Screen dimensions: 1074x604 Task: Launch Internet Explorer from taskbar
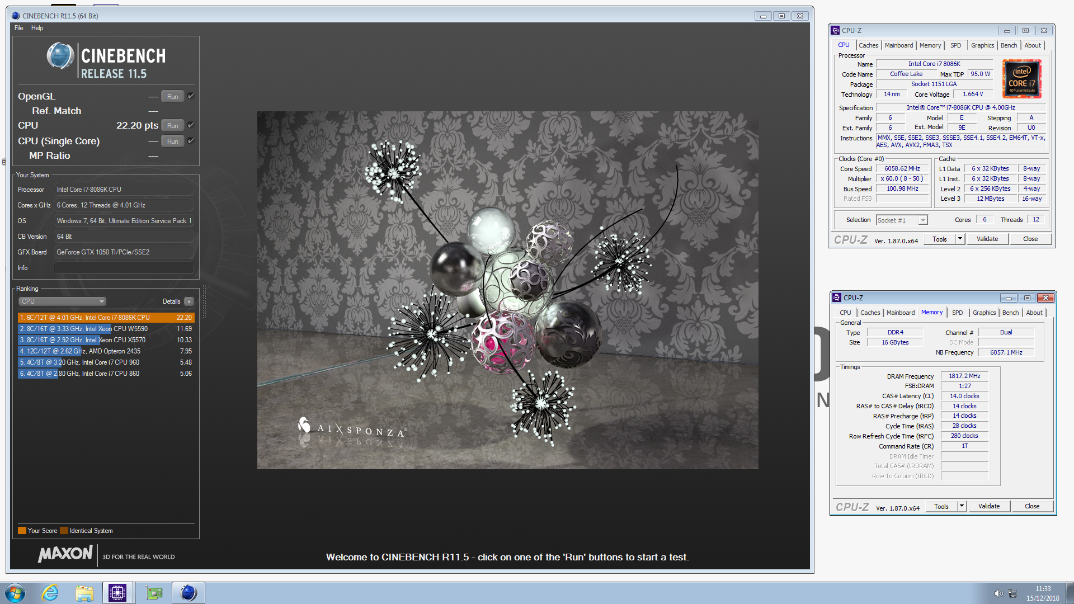[50, 593]
